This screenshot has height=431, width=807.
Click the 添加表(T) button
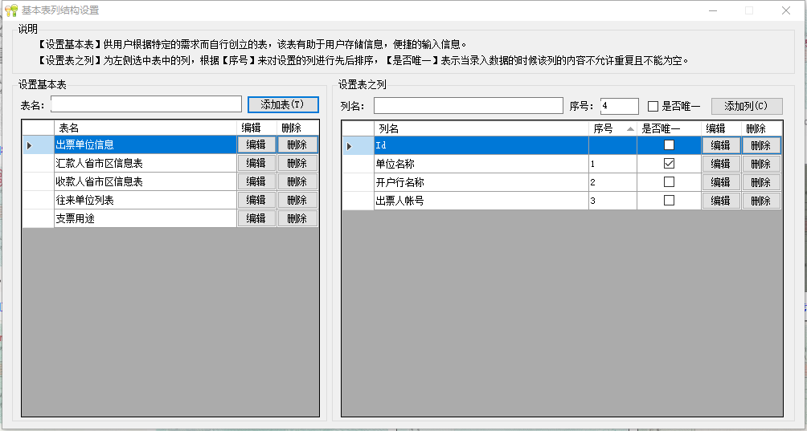pyautogui.click(x=283, y=105)
